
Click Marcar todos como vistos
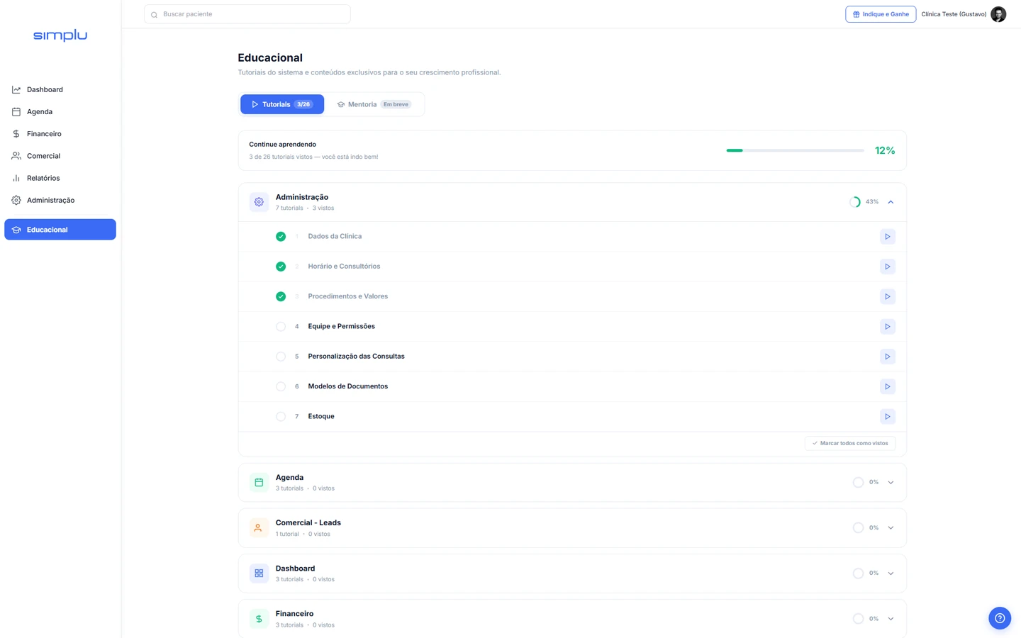click(x=849, y=443)
